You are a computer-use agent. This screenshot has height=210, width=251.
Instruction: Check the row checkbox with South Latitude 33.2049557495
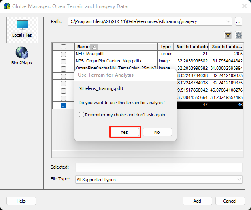63,98
